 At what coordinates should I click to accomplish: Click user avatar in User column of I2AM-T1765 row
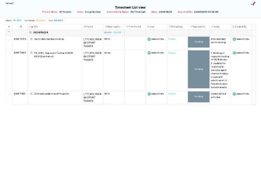click(149, 94)
